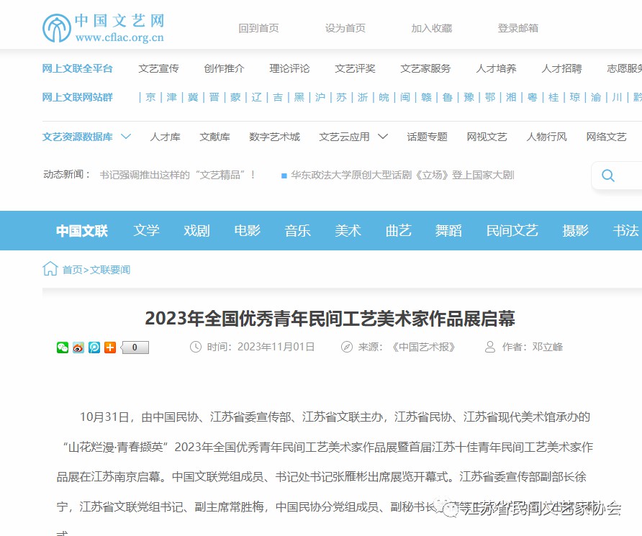Open the 文联要闻 breadcrumb link
642x536 pixels.
point(110,270)
